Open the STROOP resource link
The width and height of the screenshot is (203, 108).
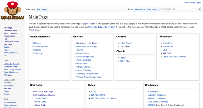[x=166, y=53]
